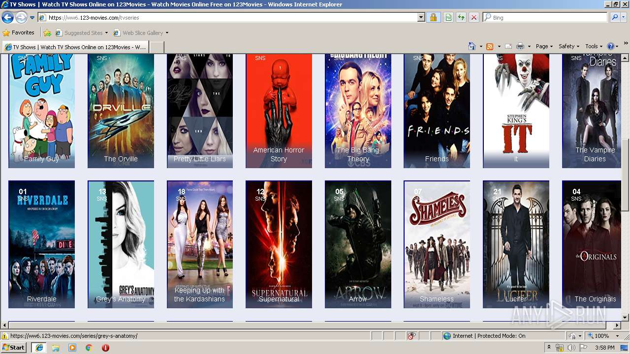Image resolution: width=630 pixels, height=354 pixels.
Task: Open the Favorites star button
Action: click(18, 33)
